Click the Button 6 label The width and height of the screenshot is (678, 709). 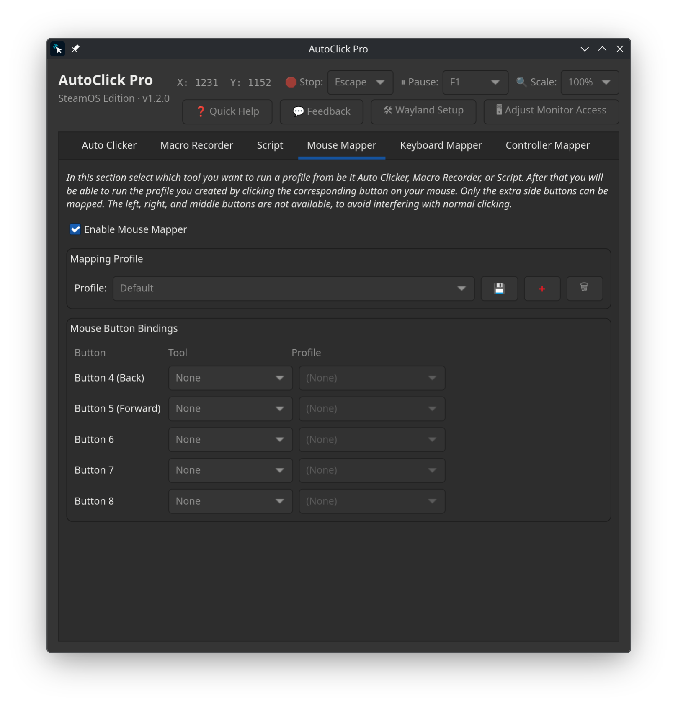(x=94, y=440)
